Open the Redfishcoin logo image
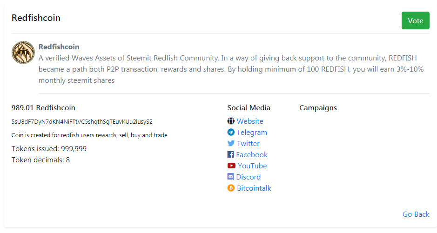Viewport: 437px width, 233px height. click(23, 53)
